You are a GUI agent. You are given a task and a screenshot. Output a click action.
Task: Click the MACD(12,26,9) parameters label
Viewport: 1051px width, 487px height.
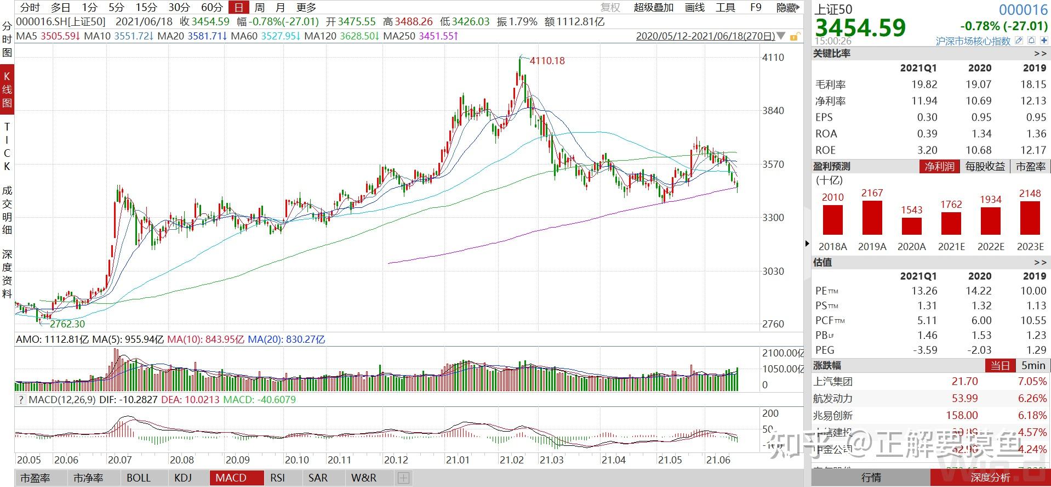(x=62, y=400)
